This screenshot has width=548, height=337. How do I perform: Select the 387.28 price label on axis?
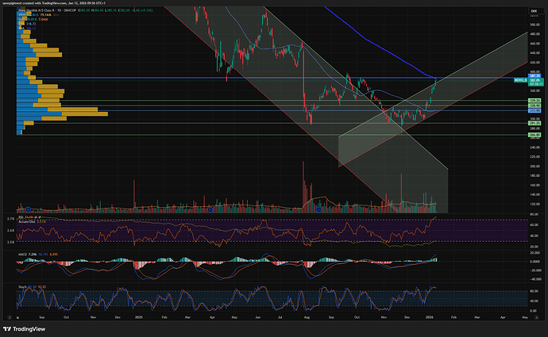(x=534, y=76)
